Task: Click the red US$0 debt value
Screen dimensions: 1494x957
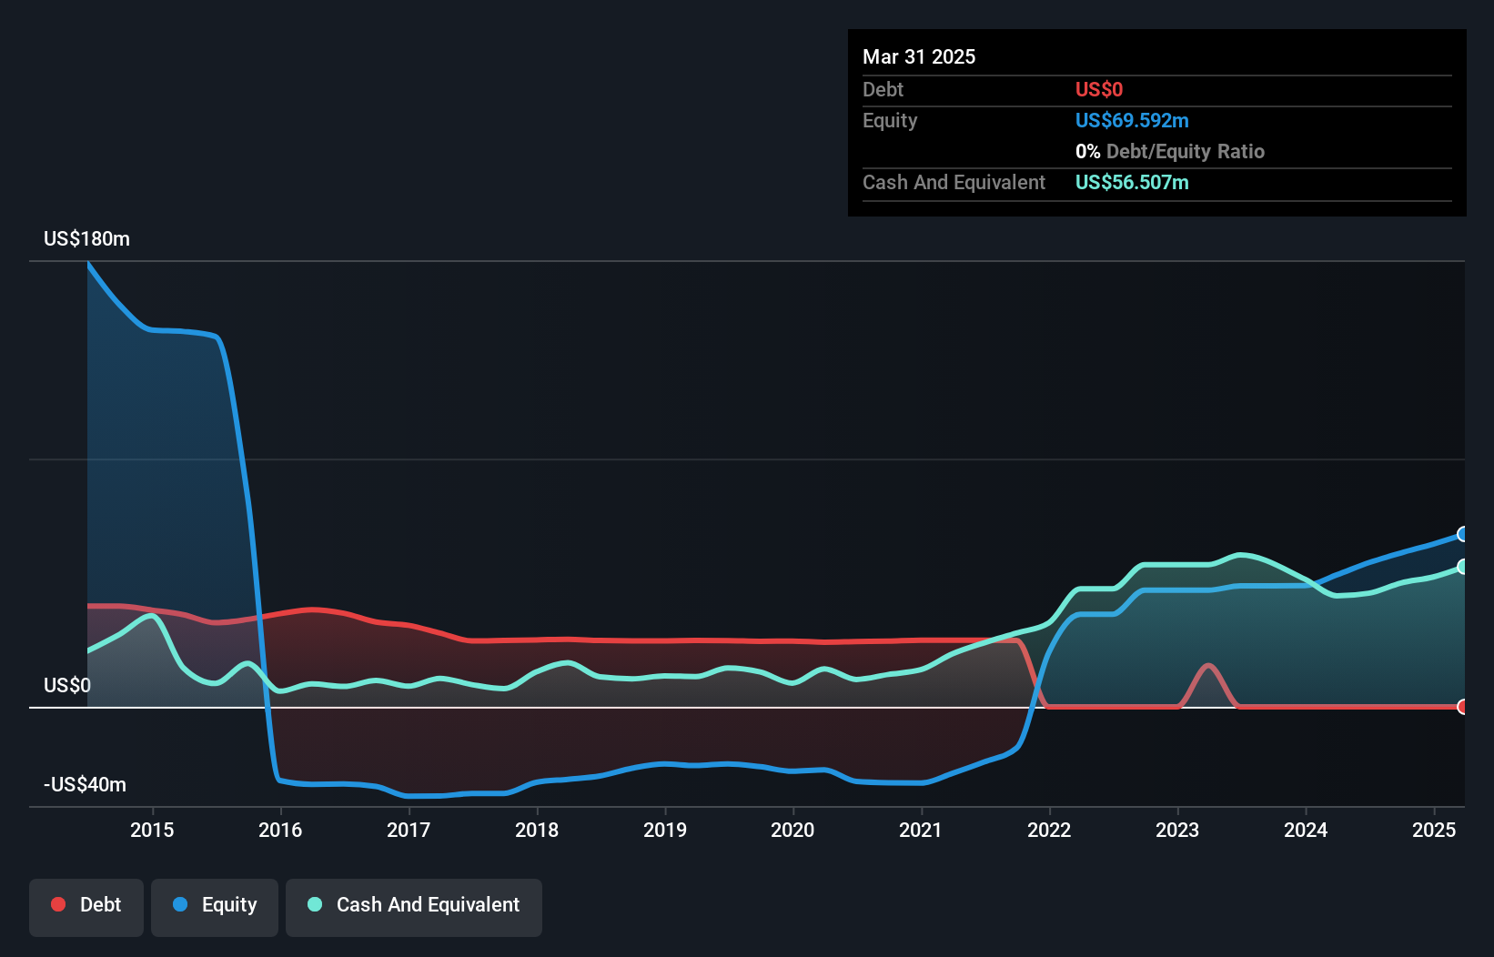Action: [x=1099, y=89]
